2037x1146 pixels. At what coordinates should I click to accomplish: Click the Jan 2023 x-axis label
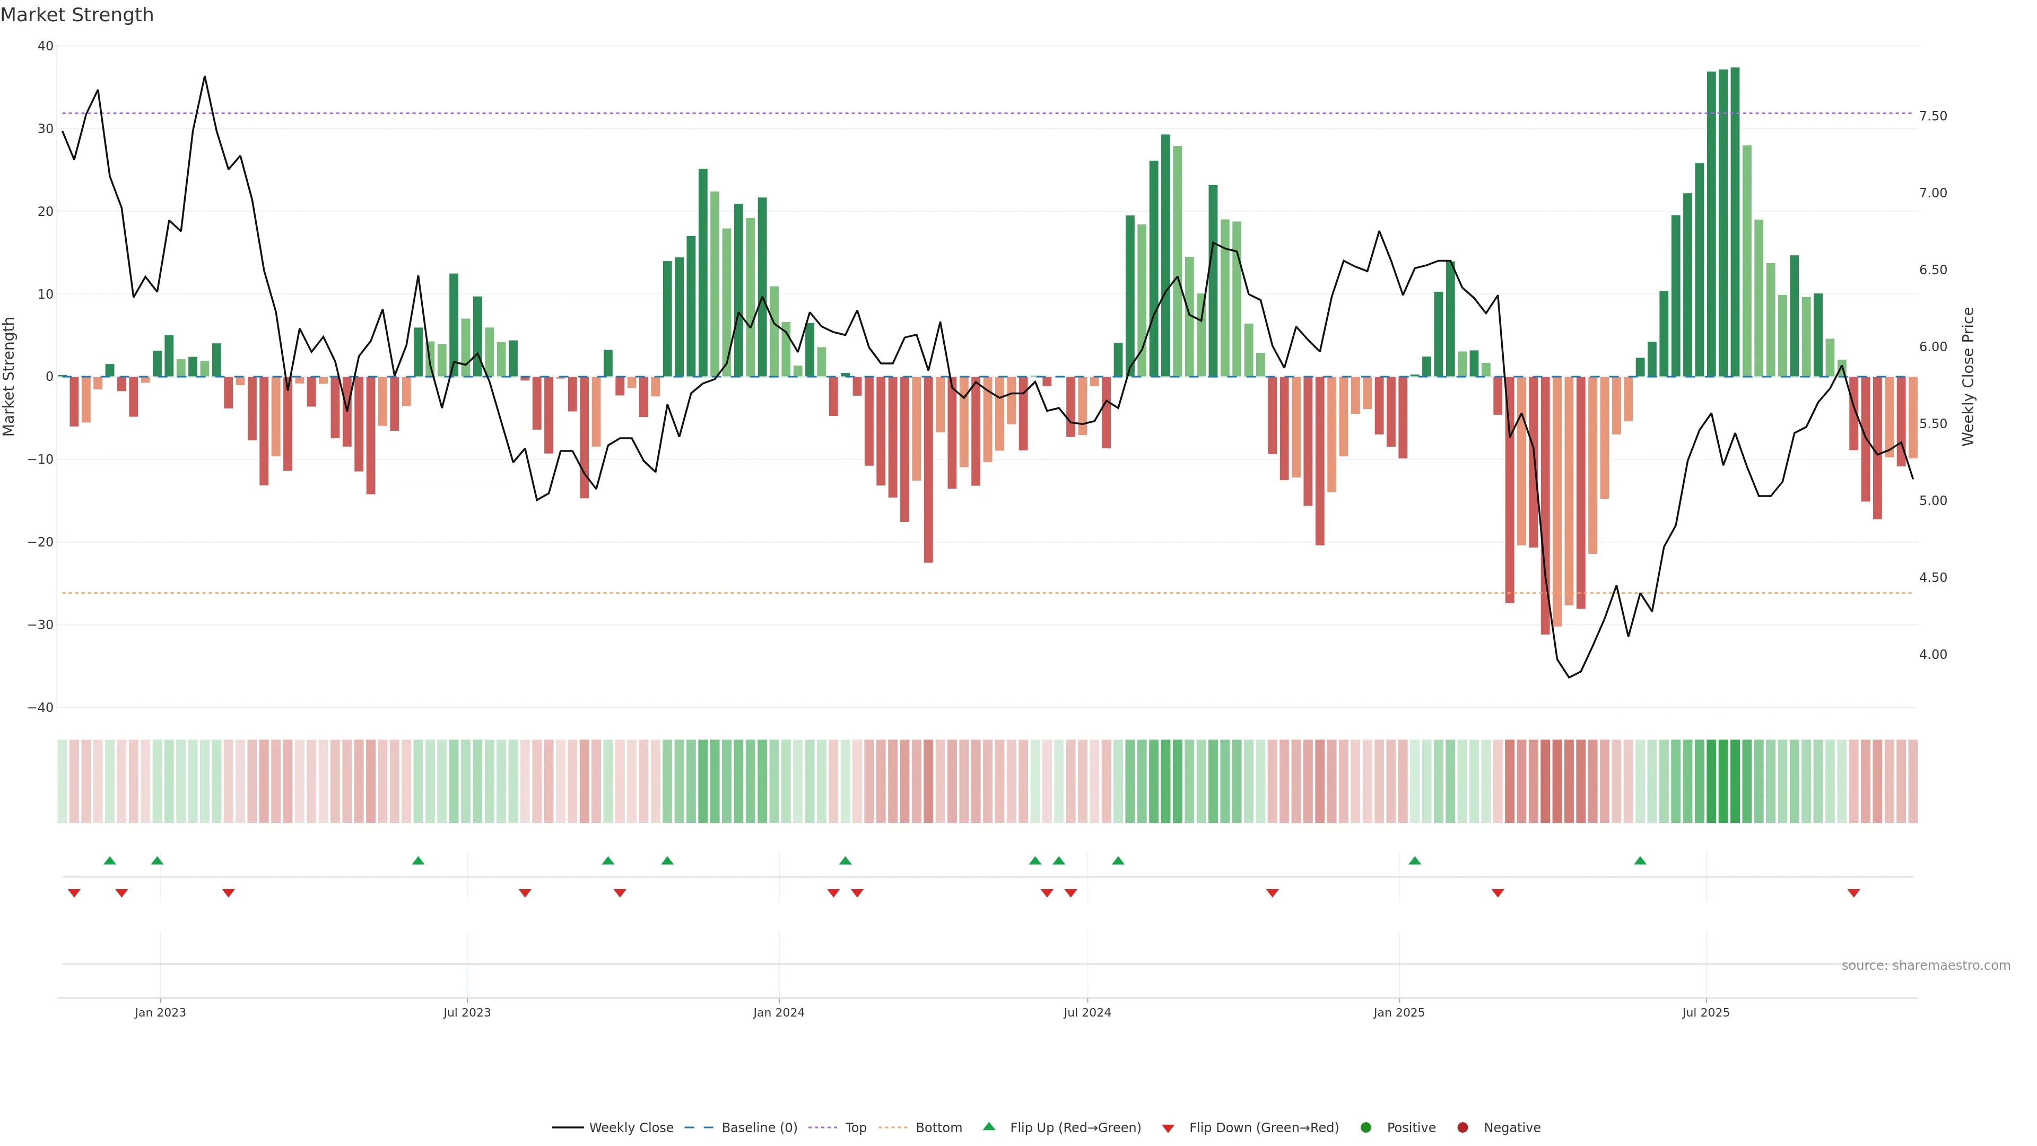[x=160, y=1012]
